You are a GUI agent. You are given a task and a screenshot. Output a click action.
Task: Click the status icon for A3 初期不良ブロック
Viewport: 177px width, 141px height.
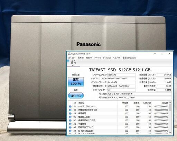[x=70, y=127]
